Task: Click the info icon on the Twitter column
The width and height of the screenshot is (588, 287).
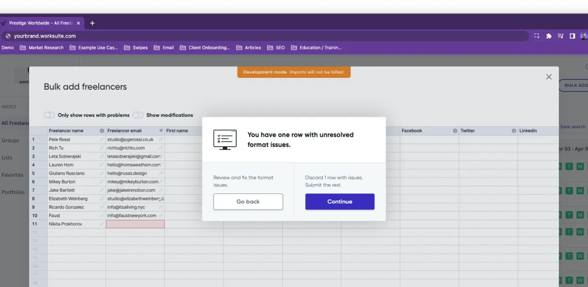Action: pyautogui.click(x=514, y=131)
